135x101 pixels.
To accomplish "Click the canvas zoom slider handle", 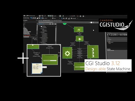I will [x=91, y=22].
